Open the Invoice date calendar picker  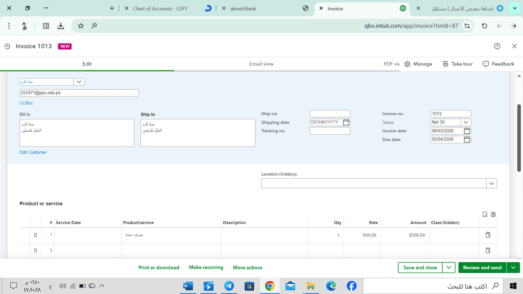coord(467,131)
